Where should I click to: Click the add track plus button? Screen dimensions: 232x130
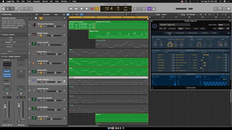[x=31, y=18]
